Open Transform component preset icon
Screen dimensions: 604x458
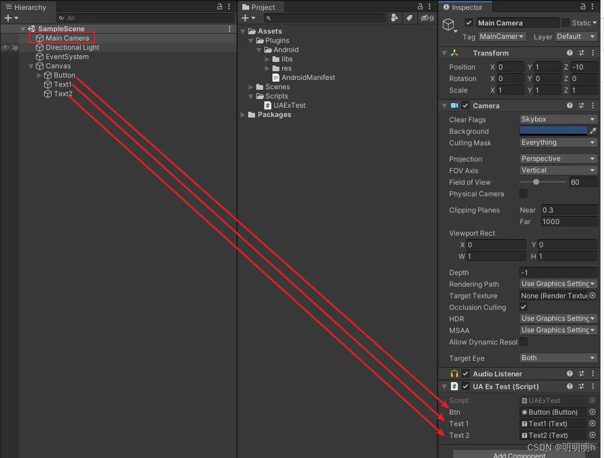pos(581,53)
